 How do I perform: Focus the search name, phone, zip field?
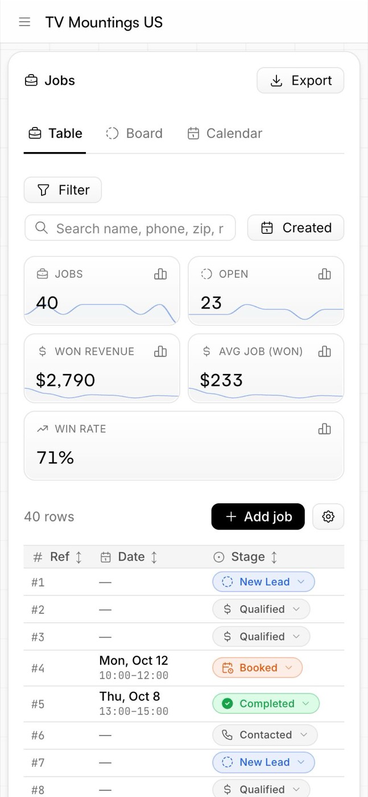pyautogui.click(x=130, y=228)
